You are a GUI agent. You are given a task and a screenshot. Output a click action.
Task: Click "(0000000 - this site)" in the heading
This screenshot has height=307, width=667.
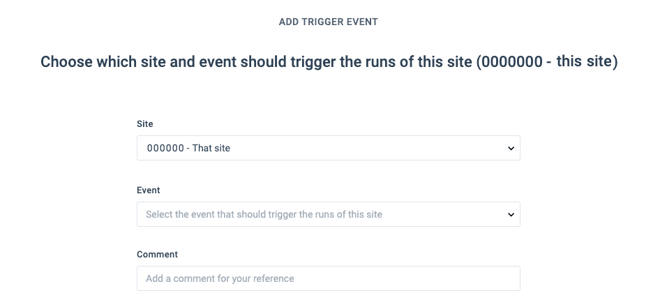[x=548, y=62]
